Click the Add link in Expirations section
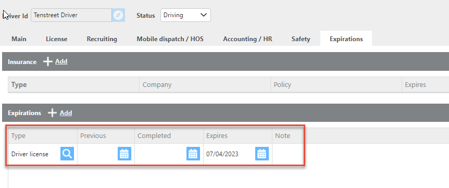Image resolution: width=449 pixels, height=188 pixels. (66, 112)
